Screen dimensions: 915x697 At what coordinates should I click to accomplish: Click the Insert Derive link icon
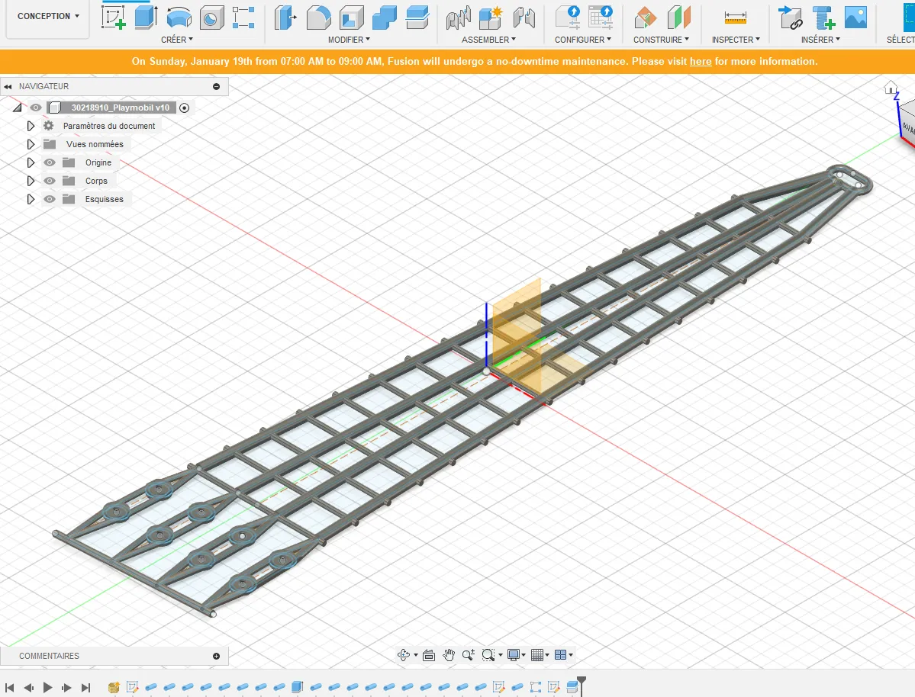pos(791,18)
